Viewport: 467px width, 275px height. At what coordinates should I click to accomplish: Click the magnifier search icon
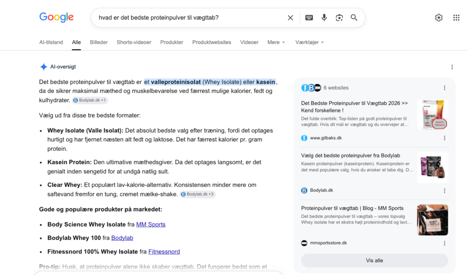click(x=354, y=18)
